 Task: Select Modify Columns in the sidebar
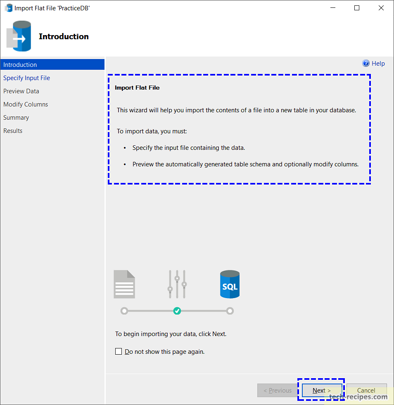[x=26, y=104]
